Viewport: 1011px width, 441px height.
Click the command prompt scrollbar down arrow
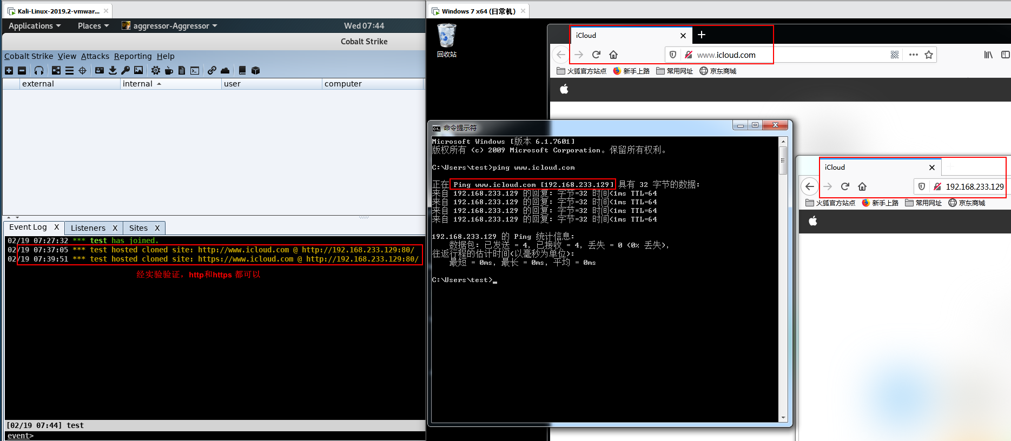(783, 418)
